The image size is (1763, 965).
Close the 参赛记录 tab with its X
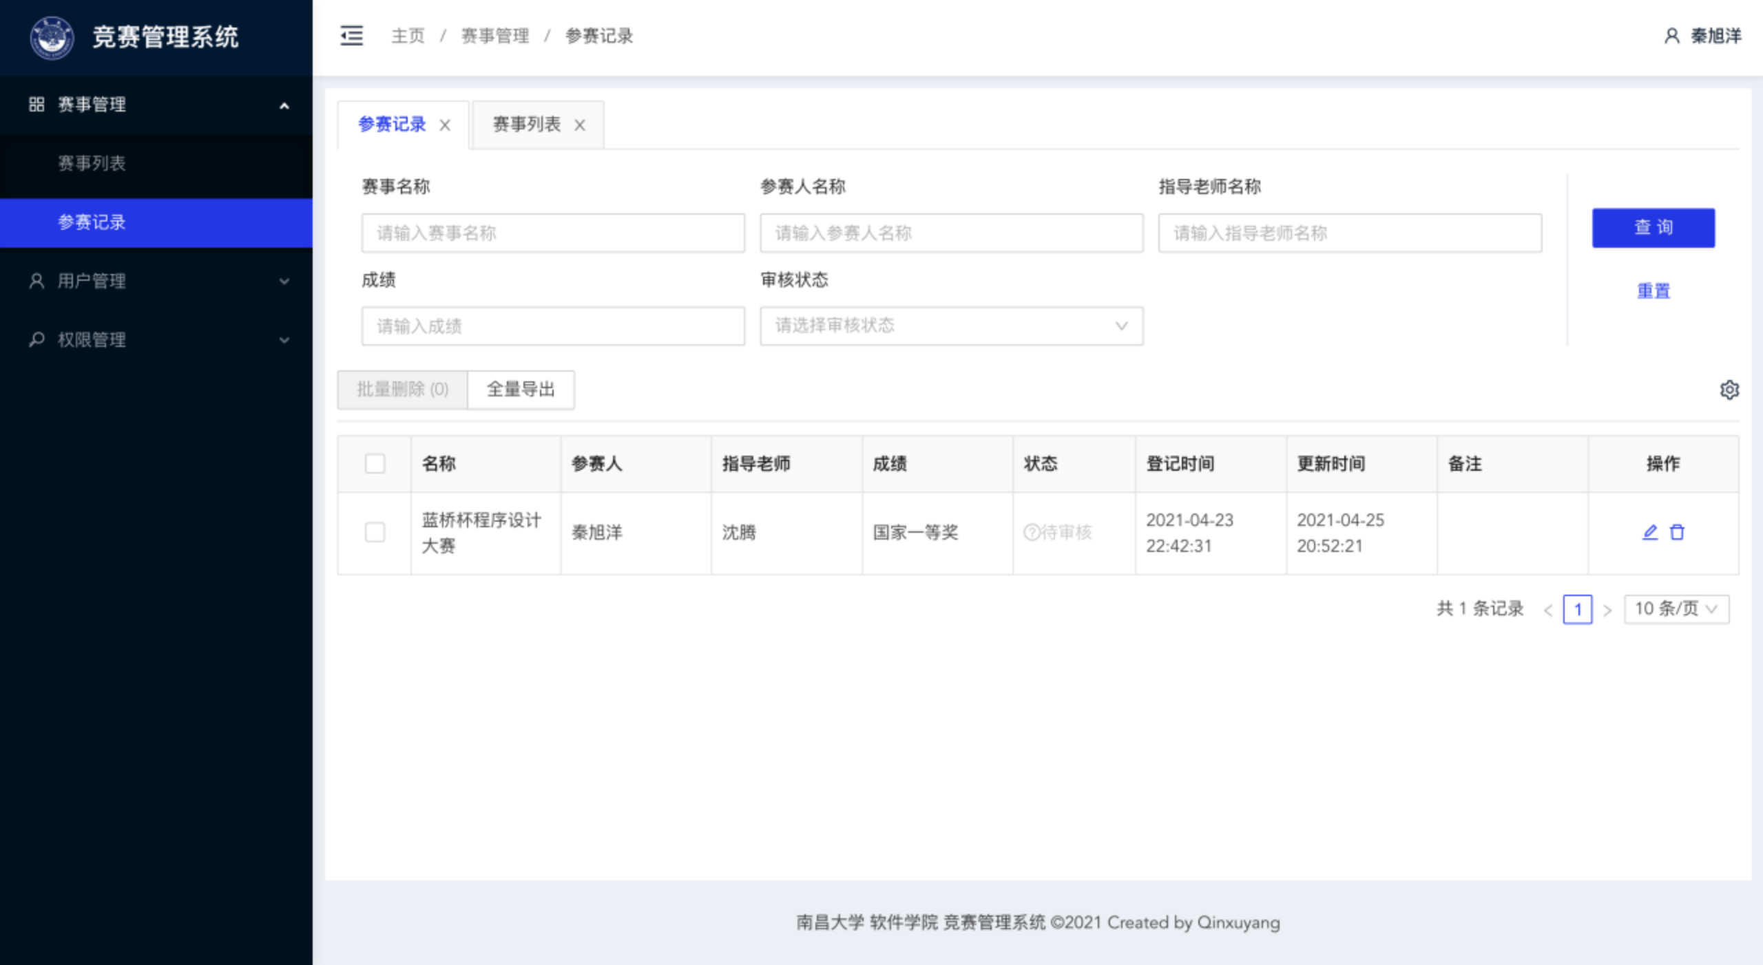(x=445, y=125)
